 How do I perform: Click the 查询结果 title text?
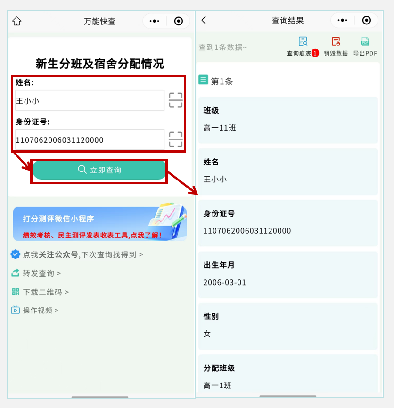pos(287,21)
